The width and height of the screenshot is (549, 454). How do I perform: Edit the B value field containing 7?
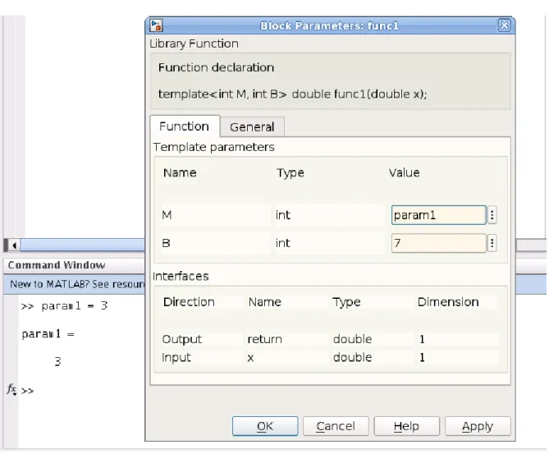click(439, 243)
